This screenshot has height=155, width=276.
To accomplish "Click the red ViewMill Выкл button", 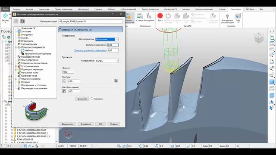I will coord(160,16).
